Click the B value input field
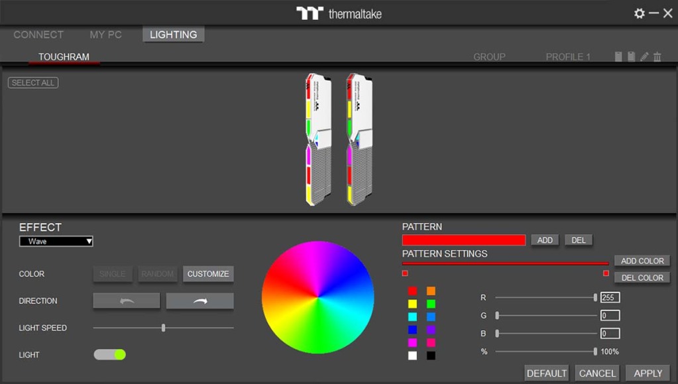 (610, 334)
